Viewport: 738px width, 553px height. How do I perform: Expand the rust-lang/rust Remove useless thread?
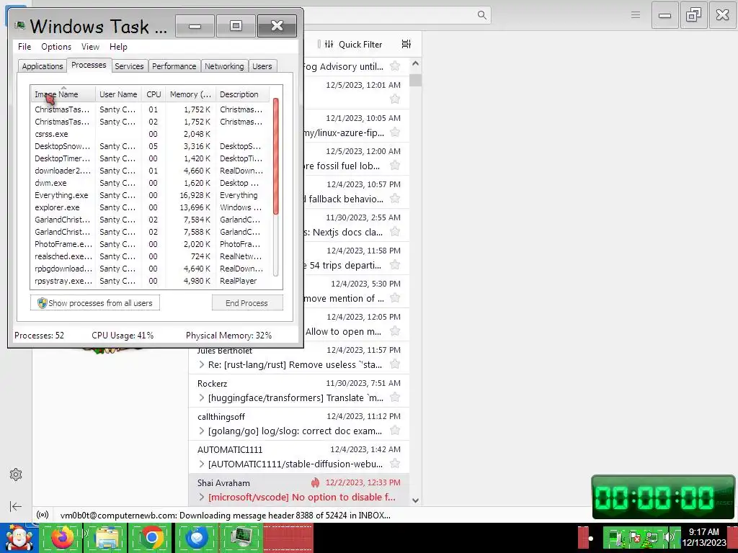click(x=202, y=364)
